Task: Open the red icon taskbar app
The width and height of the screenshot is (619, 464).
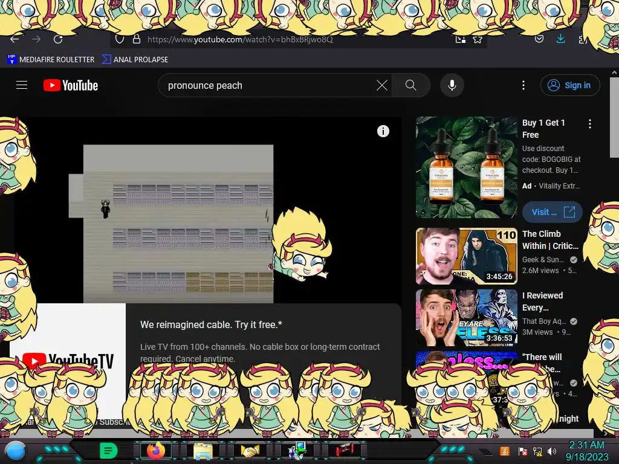Action: tap(345, 449)
